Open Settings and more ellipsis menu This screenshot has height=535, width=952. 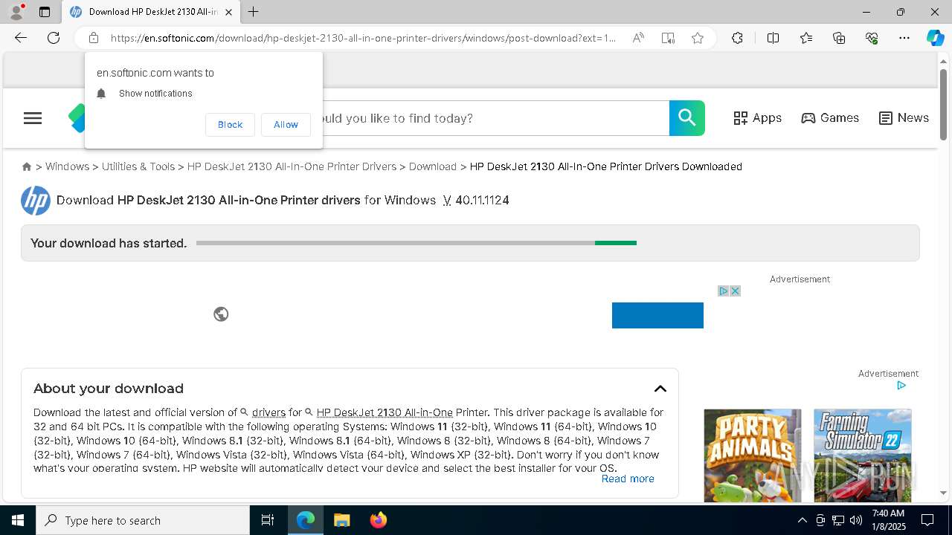click(x=904, y=38)
